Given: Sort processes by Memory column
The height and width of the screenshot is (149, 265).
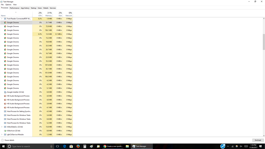Looking at the screenshot, I should coord(48,14).
